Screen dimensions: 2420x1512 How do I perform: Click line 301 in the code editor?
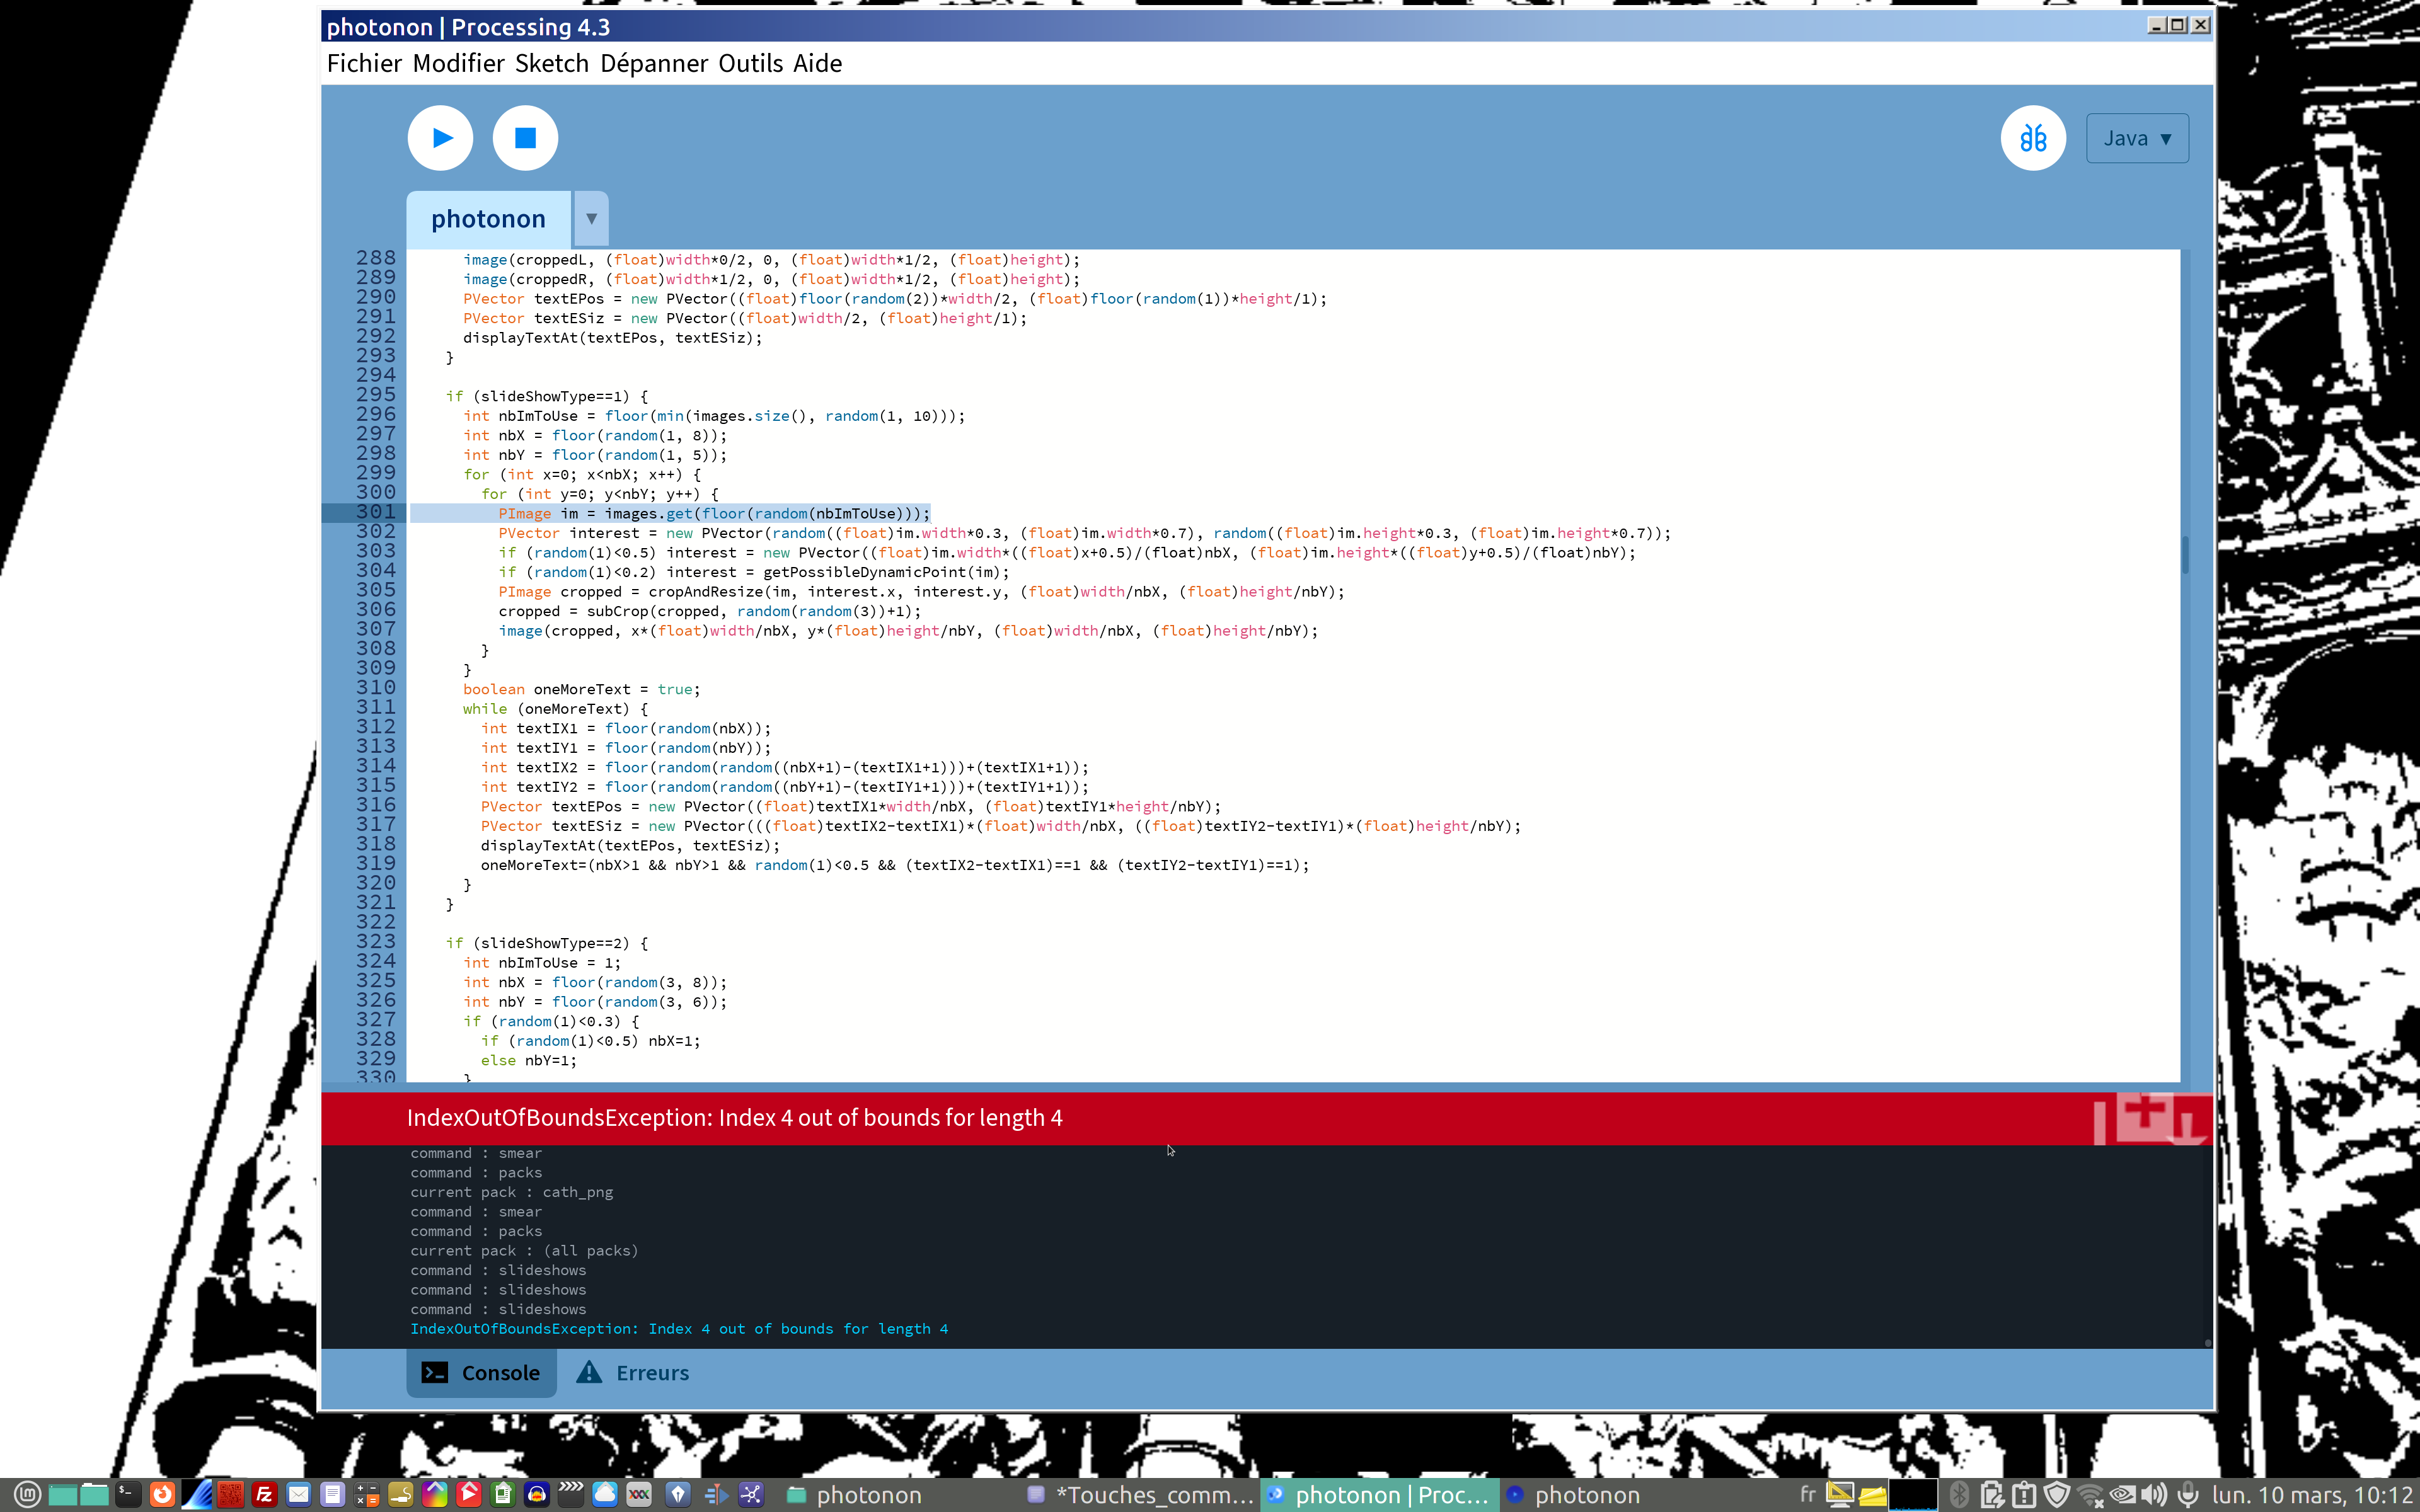point(713,513)
